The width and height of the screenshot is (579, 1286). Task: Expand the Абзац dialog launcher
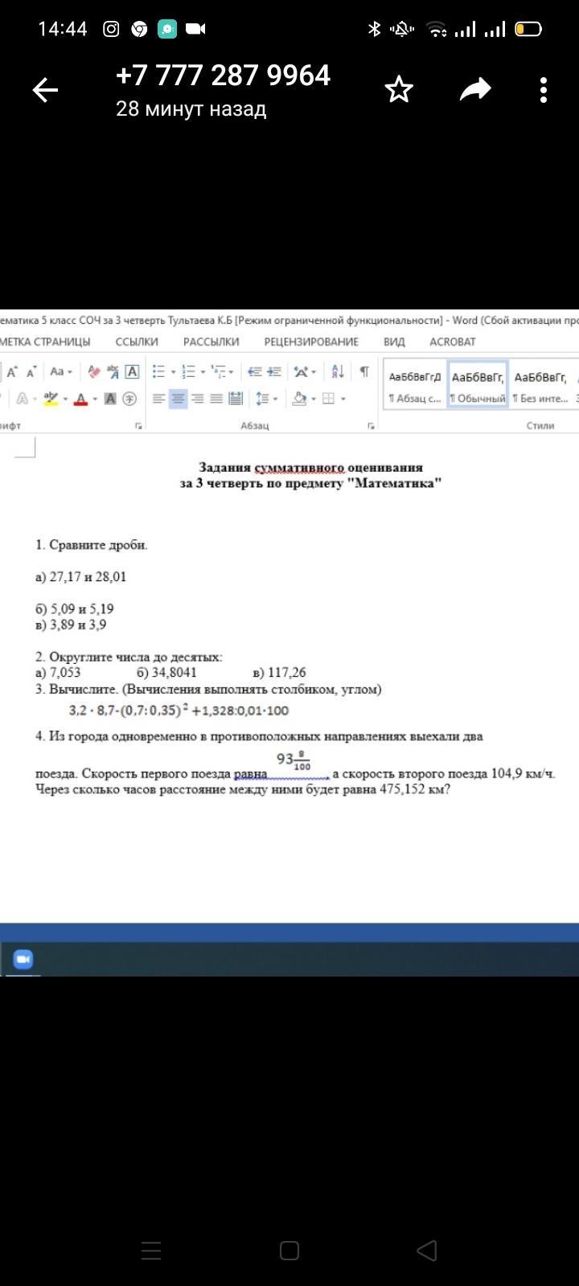[x=371, y=425]
